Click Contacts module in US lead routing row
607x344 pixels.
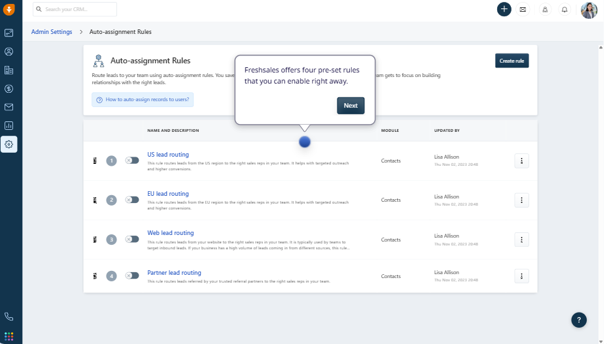click(x=390, y=161)
